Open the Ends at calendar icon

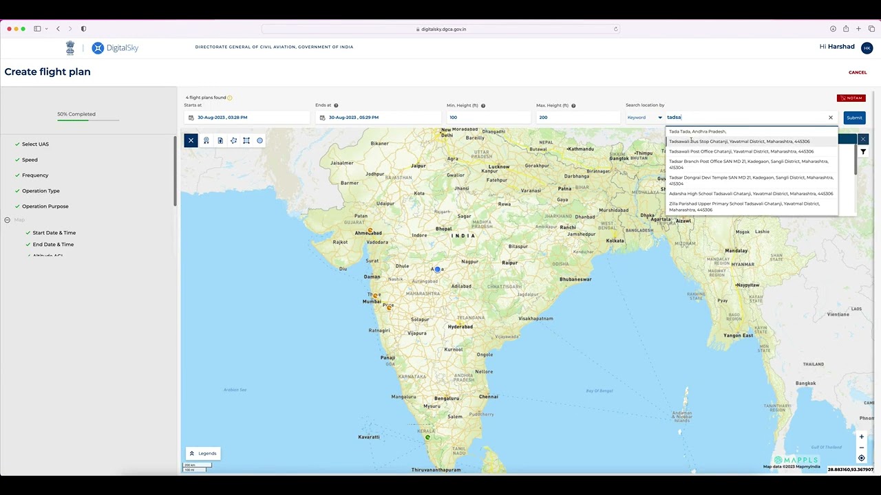(x=322, y=118)
